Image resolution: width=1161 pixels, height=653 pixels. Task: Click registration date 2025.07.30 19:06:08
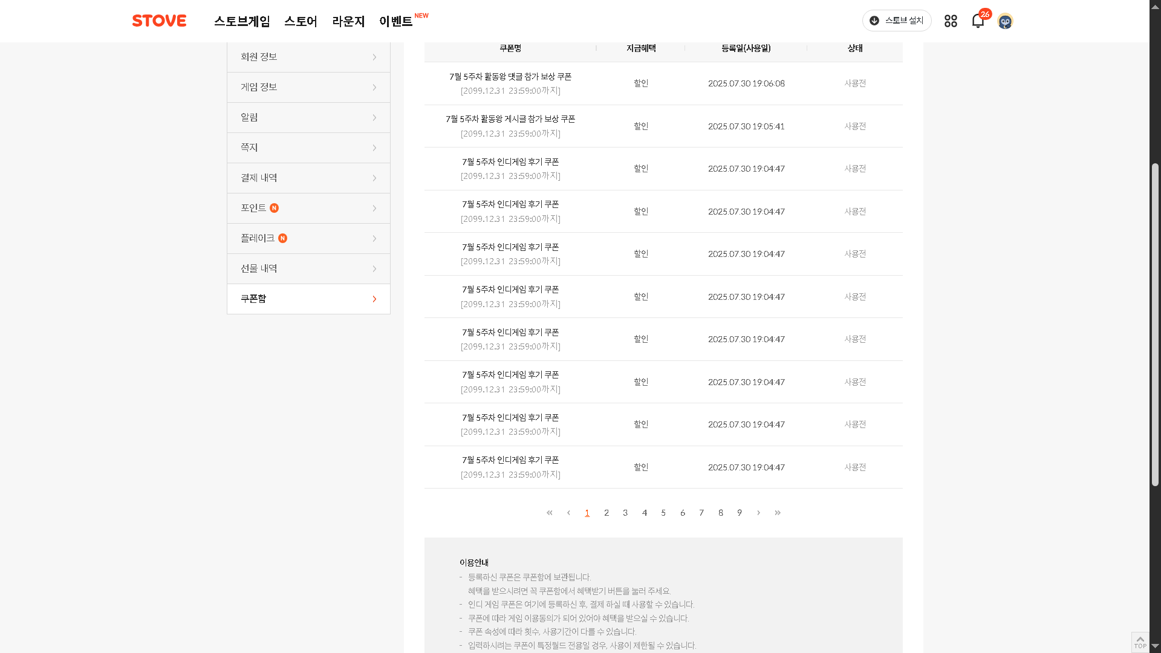[x=746, y=83]
